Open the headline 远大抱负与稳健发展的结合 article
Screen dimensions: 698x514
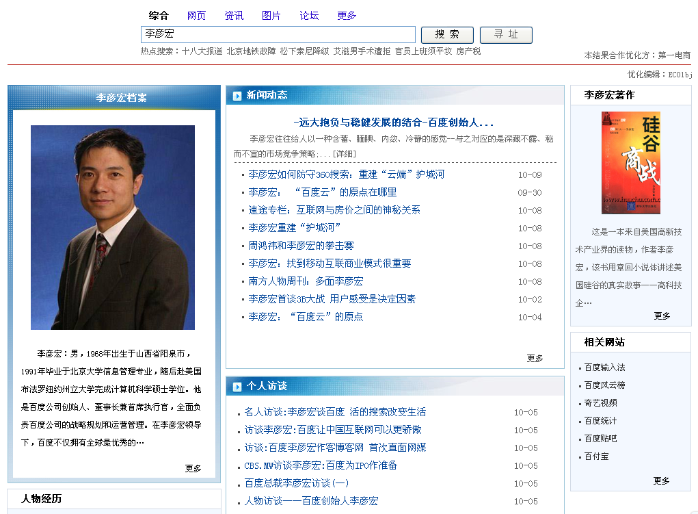pos(393,123)
